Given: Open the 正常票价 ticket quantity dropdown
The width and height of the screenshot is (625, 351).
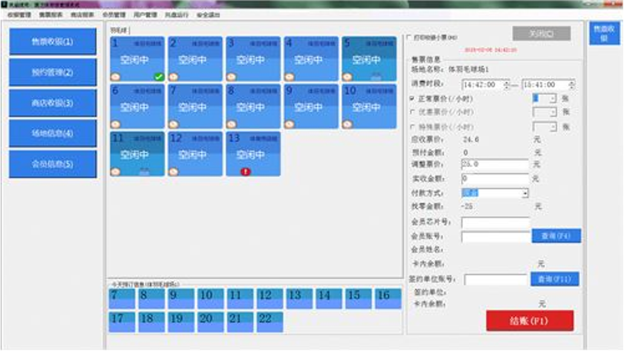Looking at the screenshot, I should coord(553,98).
